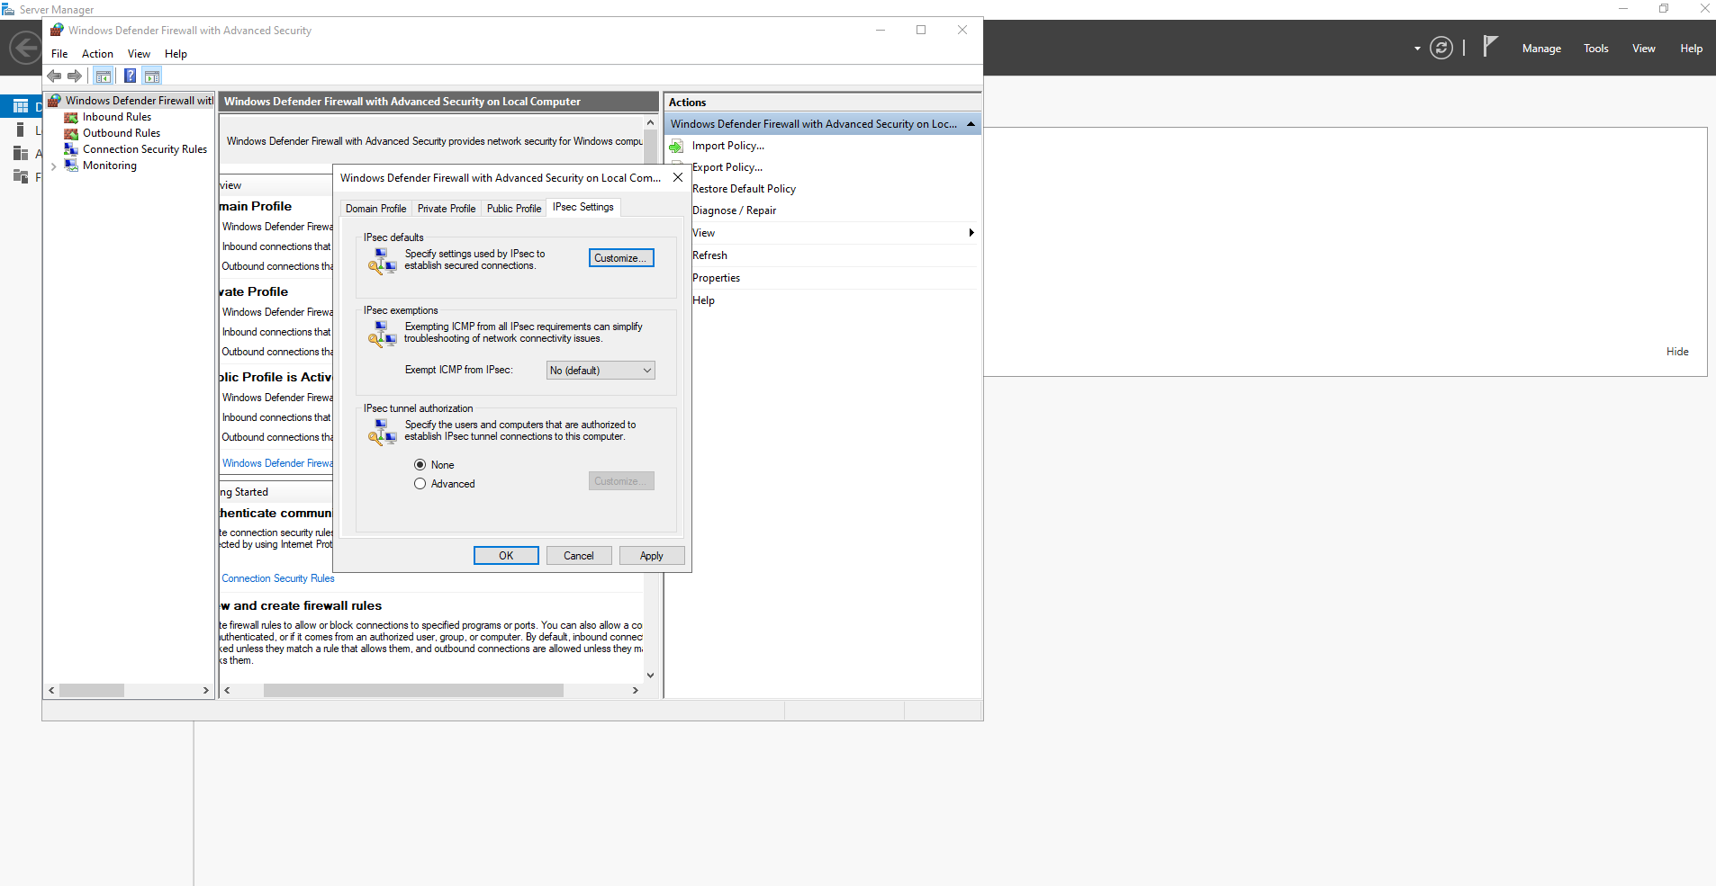Click the Monitoring tree icon
This screenshot has width=1716, height=886.
click(71, 166)
